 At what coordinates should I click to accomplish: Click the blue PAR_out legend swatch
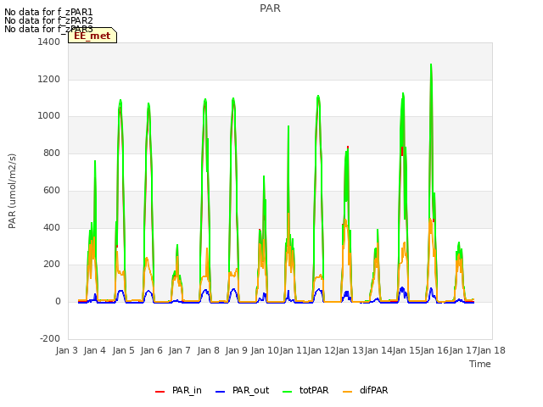[221, 392]
